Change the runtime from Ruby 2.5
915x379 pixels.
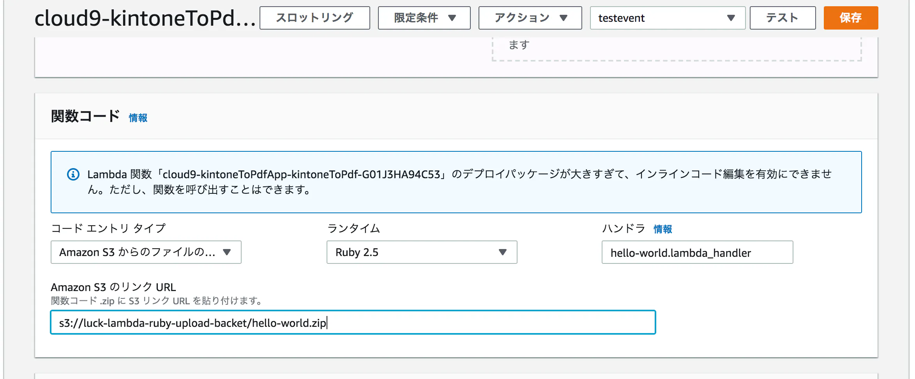(x=421, y=253)
